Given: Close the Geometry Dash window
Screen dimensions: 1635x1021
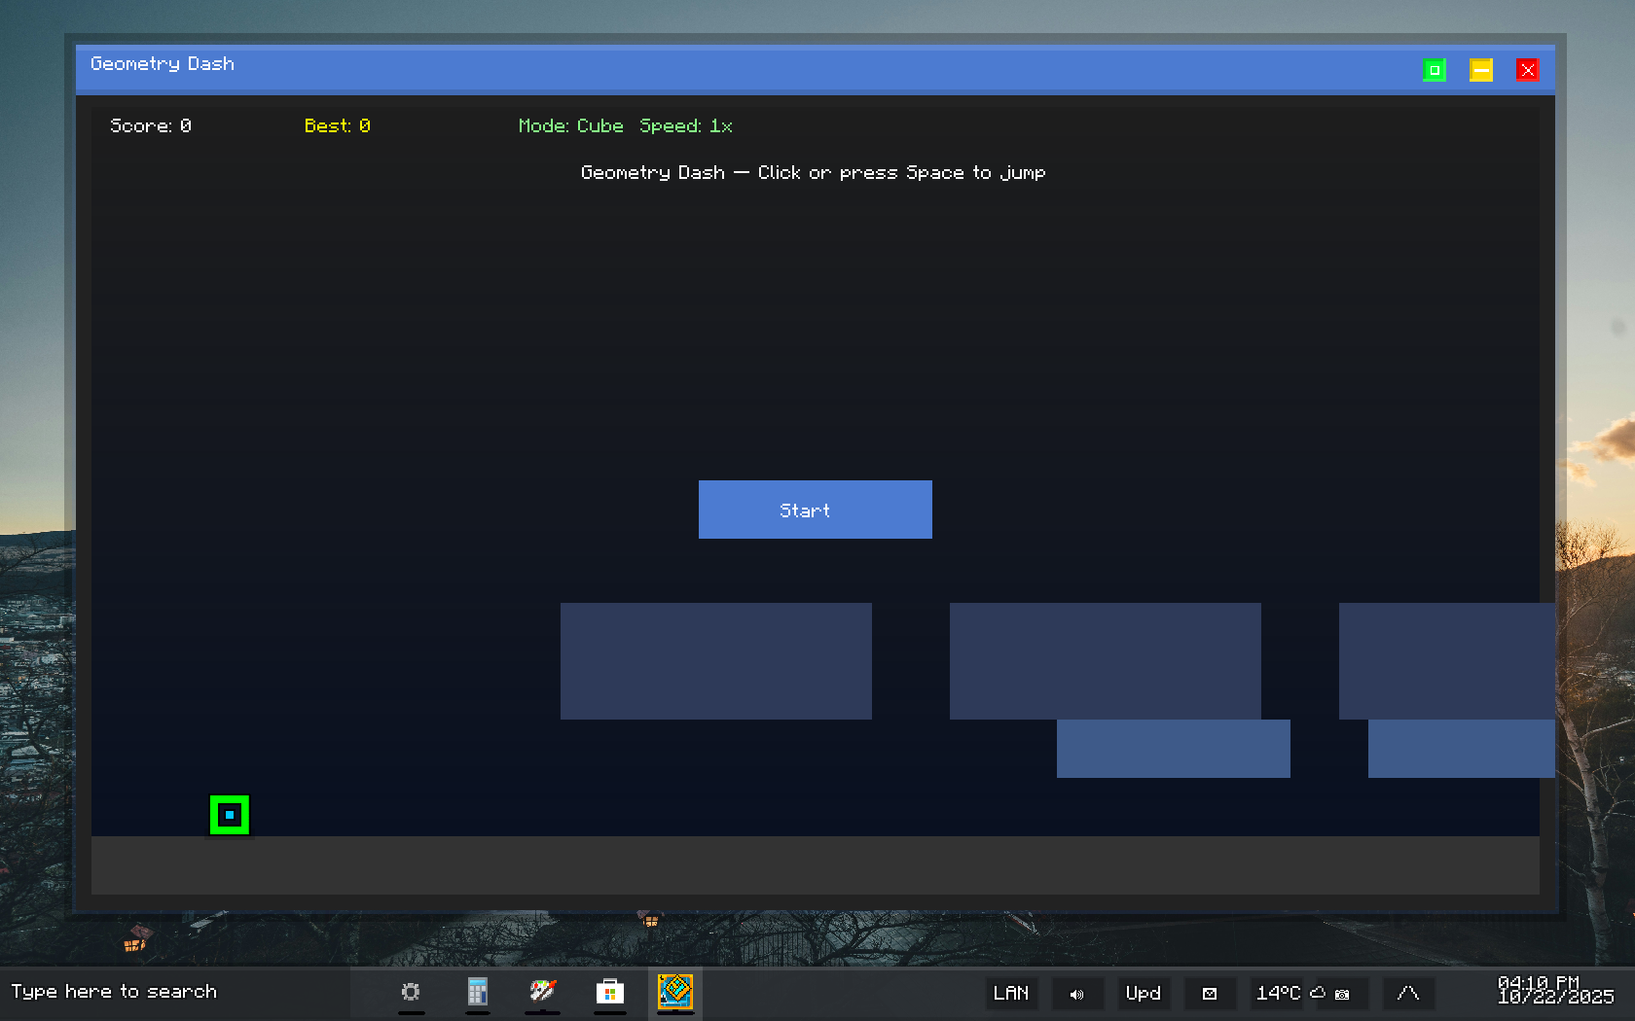Looking at the screenshot, I should tap(1528, 70).
